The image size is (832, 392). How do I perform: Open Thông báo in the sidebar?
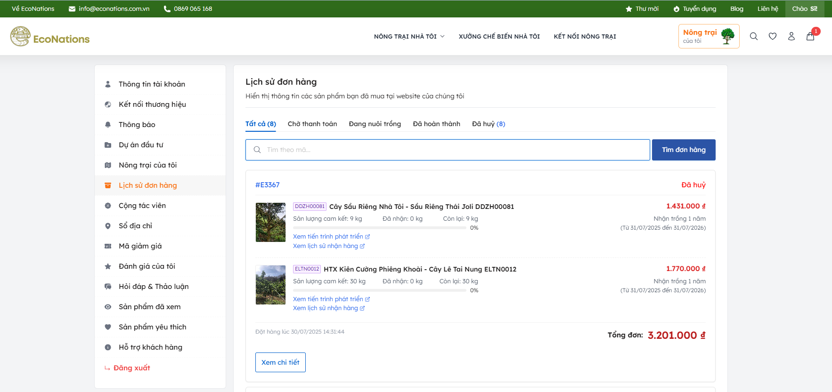pos(137,125)
